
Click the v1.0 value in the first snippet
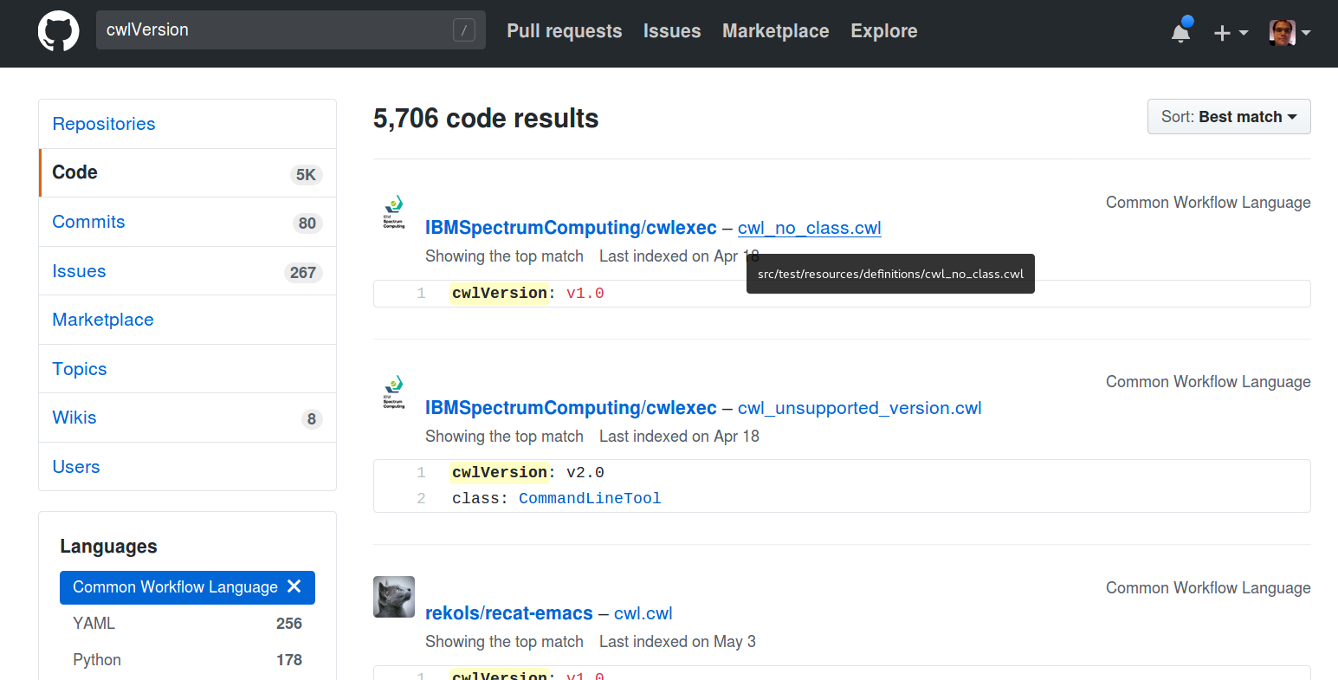pos(585,293)
